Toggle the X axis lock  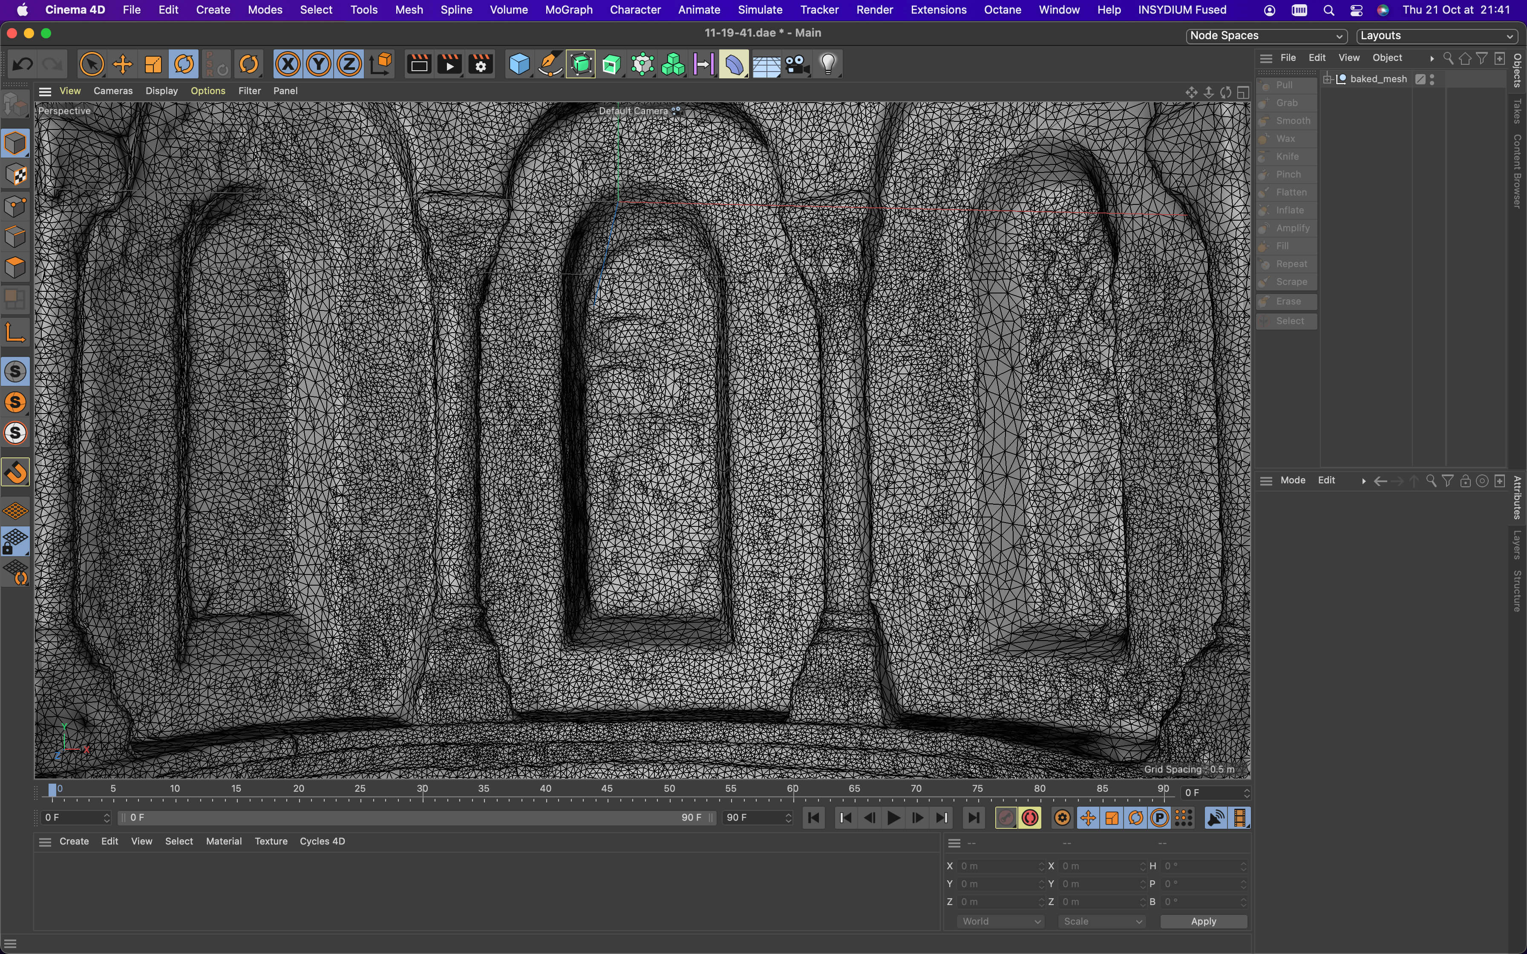point(288,64)
